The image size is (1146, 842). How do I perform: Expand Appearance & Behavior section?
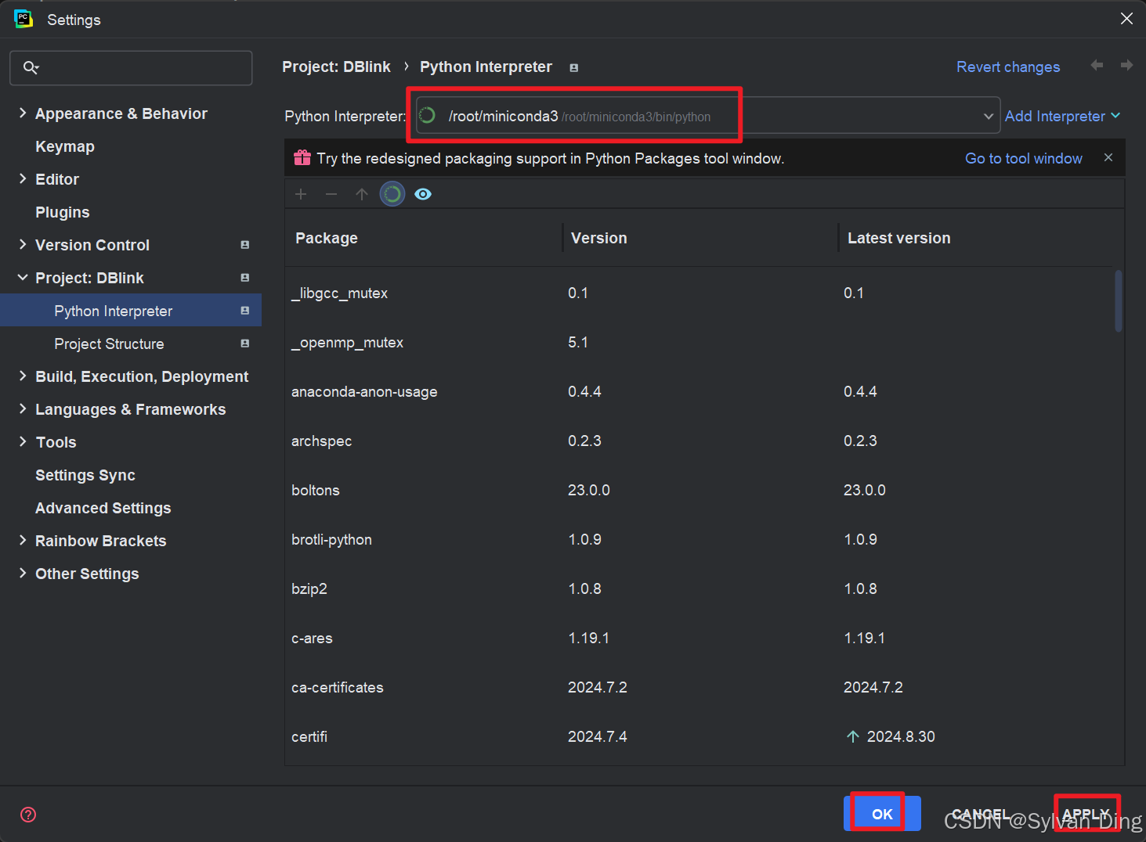pos(23,113)
